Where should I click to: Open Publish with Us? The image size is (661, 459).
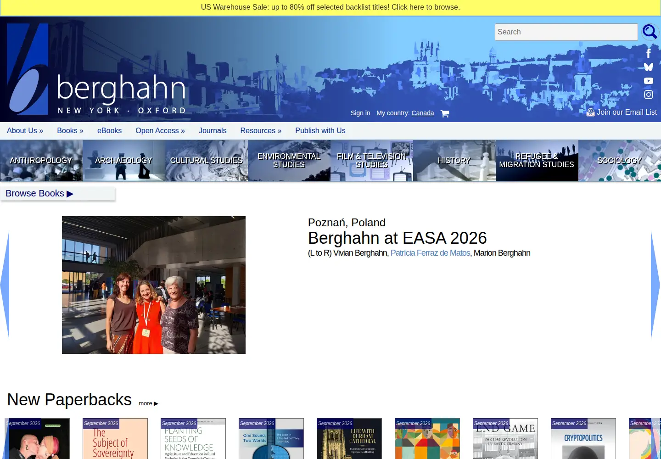(x=320, y=131)
